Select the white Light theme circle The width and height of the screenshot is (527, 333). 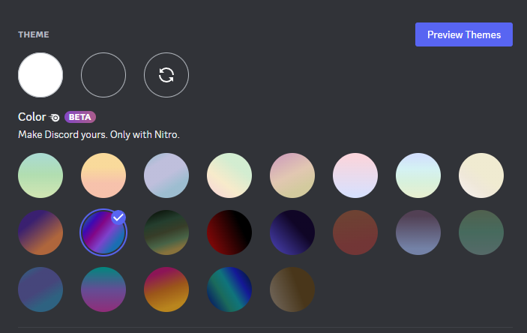[x=40, y=75]
